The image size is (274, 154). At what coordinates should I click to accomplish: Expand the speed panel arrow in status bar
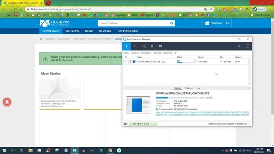point(155,124)
